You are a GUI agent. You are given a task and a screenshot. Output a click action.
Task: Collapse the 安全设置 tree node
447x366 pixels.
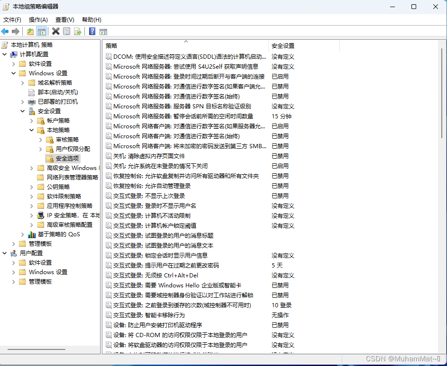point(23,111)
